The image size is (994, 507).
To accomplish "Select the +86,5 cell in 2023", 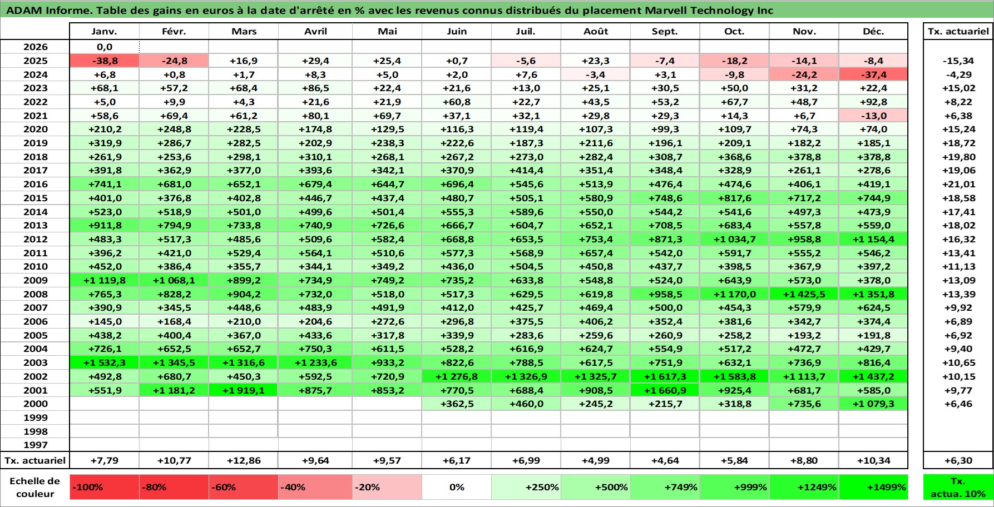I will click(x=315, y=88).
